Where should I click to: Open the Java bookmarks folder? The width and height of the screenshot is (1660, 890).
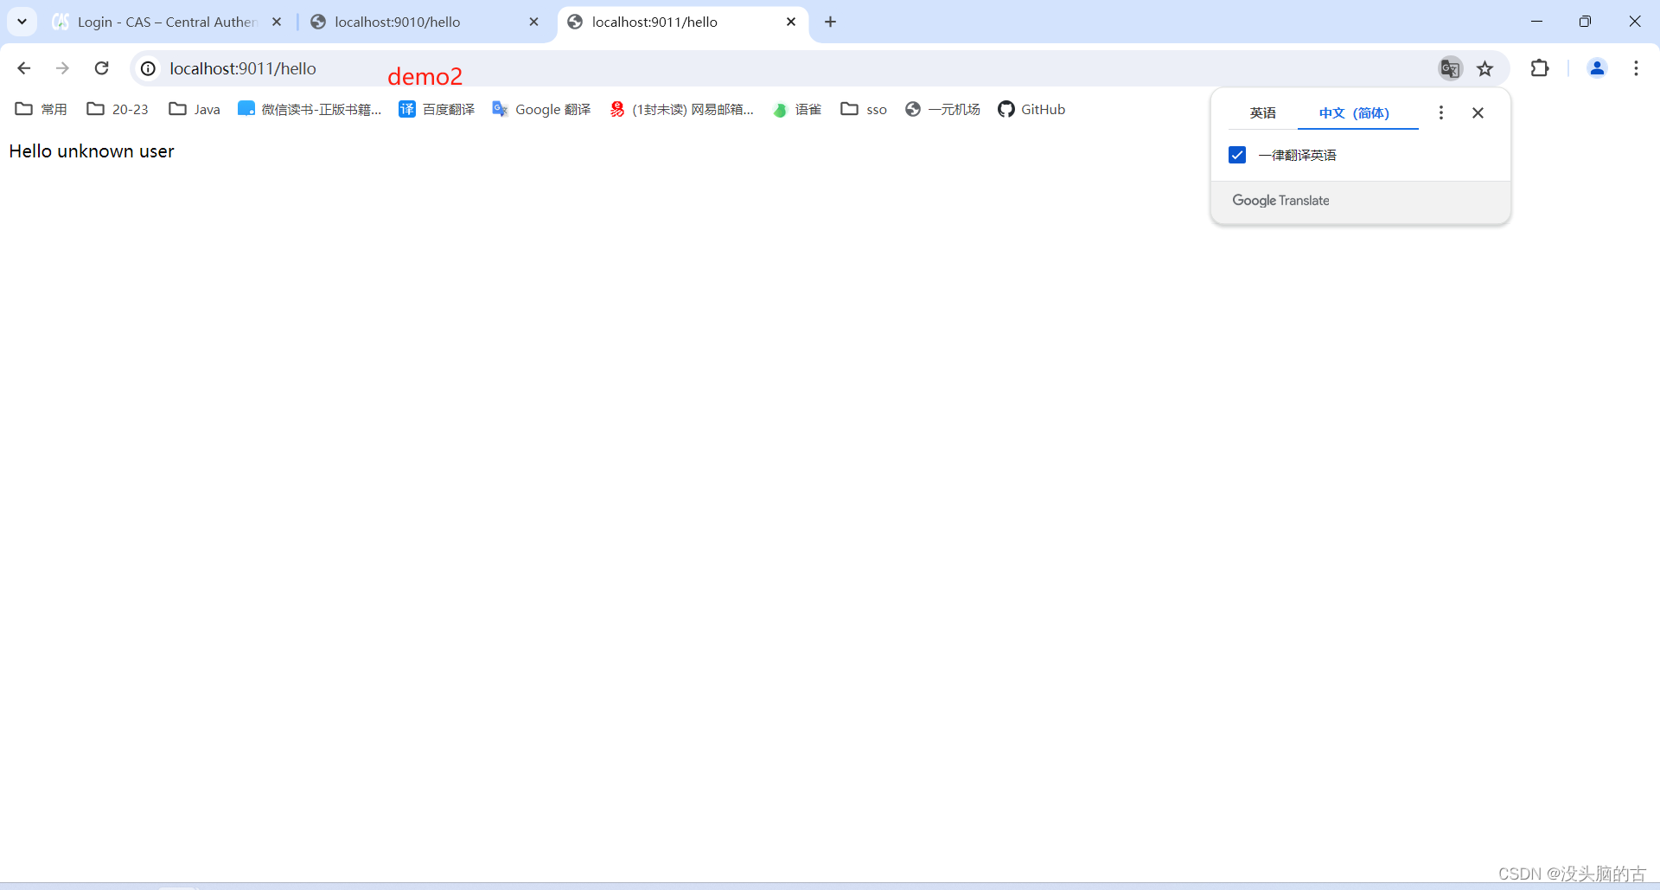point(195,109)
